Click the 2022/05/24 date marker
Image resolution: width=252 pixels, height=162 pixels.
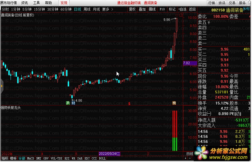109,154
